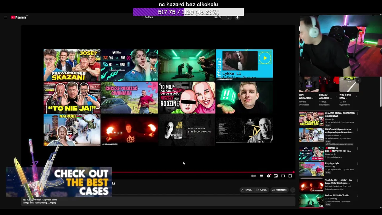Viewport: 382px width, 215px height.
Task: Click the 16:18 'Przysięga była' thumbnail
Action: tap(312, 169)
